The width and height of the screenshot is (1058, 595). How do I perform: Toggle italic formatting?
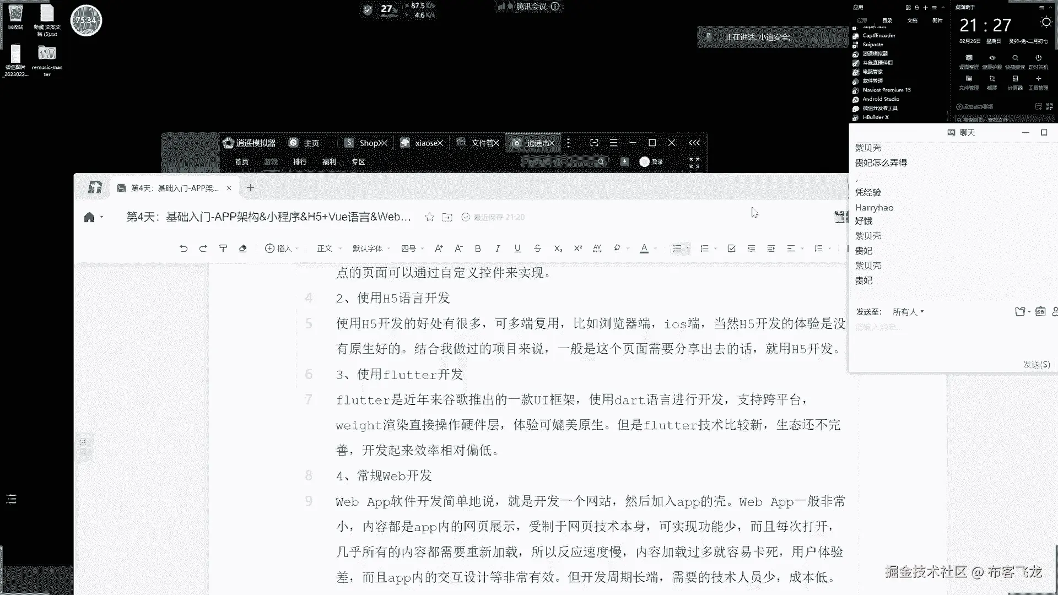[498, 248]
